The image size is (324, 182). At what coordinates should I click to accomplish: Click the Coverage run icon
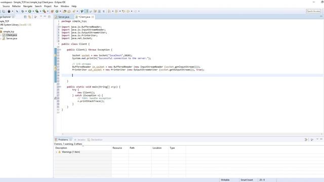click(37, 11)
